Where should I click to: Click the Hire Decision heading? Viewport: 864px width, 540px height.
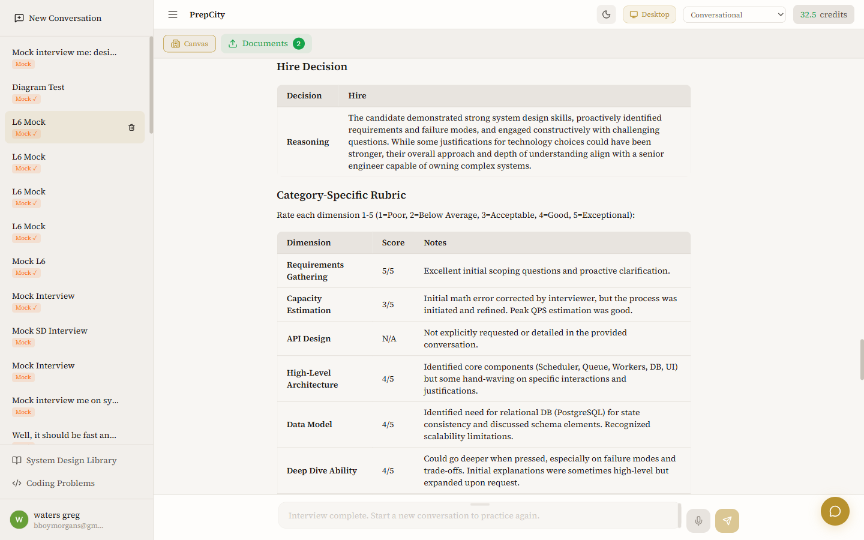[312, 67]
